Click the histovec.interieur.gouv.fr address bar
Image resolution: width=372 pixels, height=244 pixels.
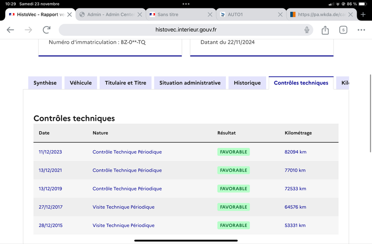tap(186, 30)
